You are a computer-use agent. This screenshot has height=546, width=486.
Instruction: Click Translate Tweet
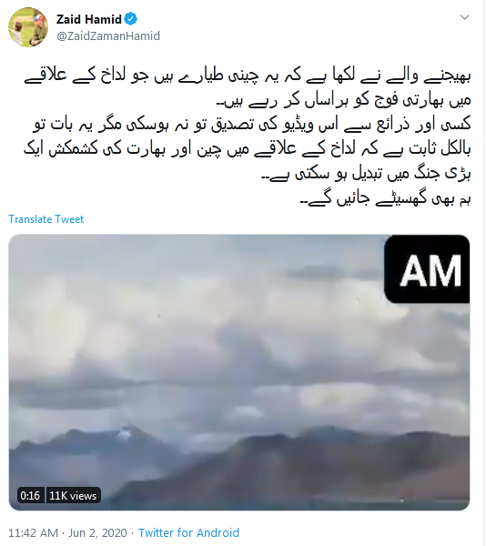click(x=46, y=219)
